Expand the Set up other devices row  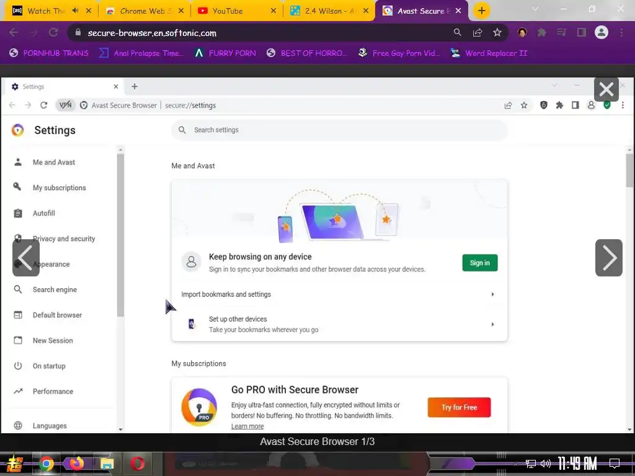(339, 324)
